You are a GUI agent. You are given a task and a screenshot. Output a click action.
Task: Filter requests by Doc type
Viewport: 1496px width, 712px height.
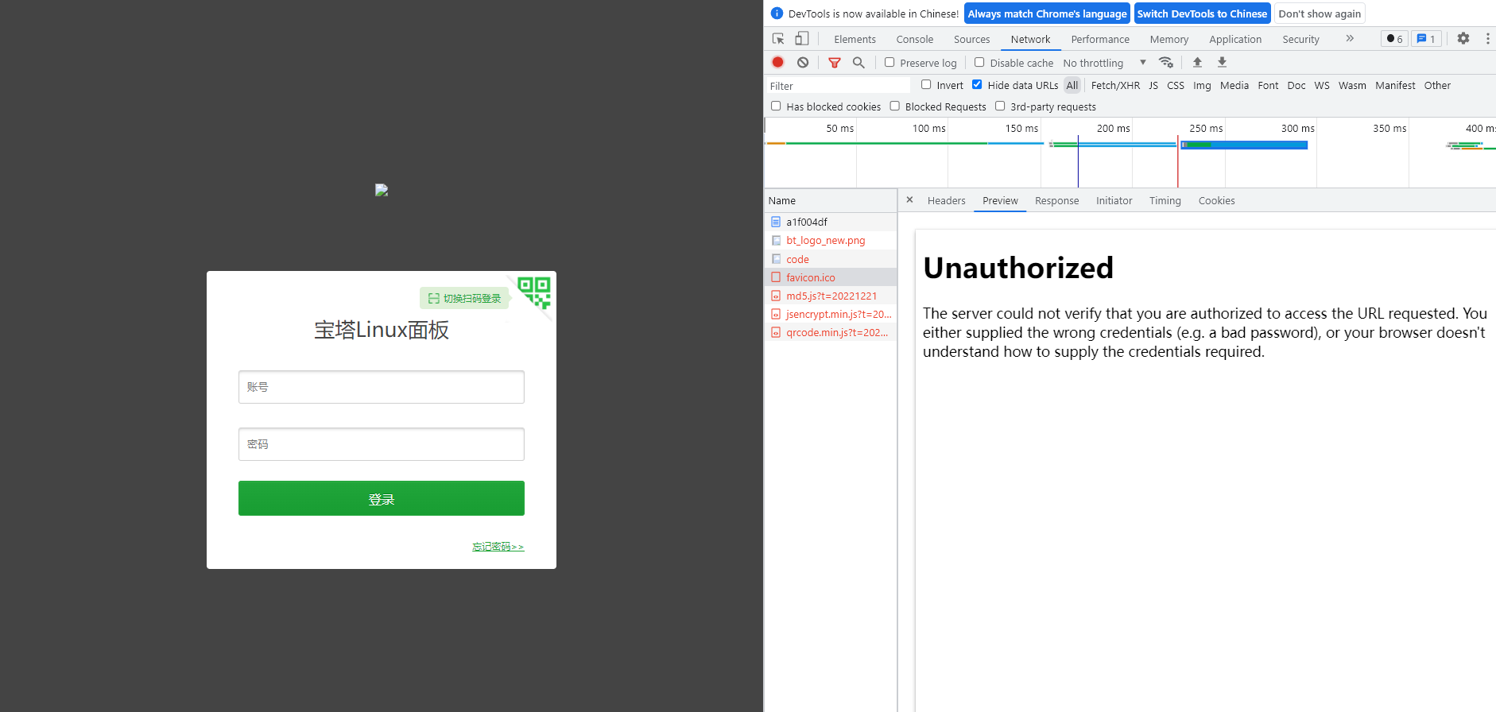tap(1296, 85)
